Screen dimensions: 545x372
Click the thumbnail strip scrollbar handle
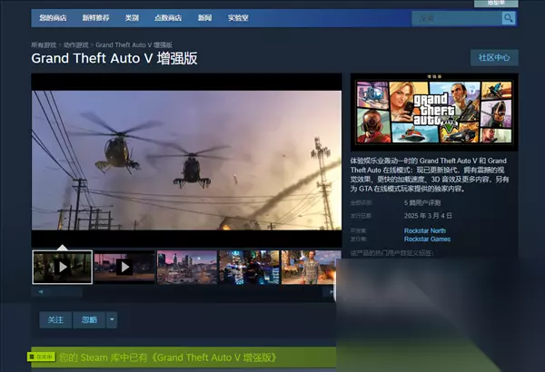pos(57,292)
